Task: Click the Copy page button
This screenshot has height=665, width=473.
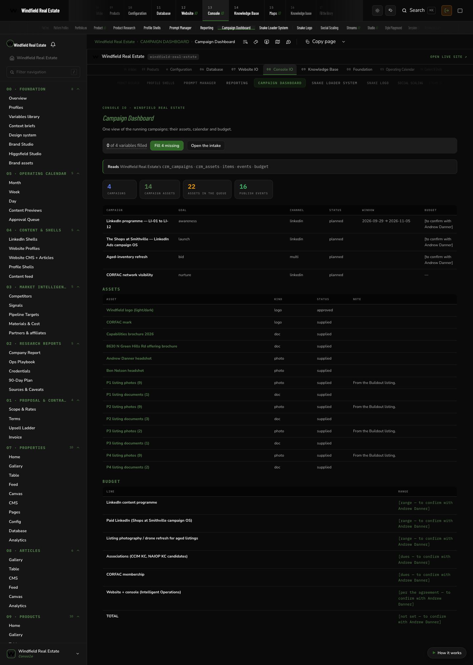Action: (x=321, y=42)
